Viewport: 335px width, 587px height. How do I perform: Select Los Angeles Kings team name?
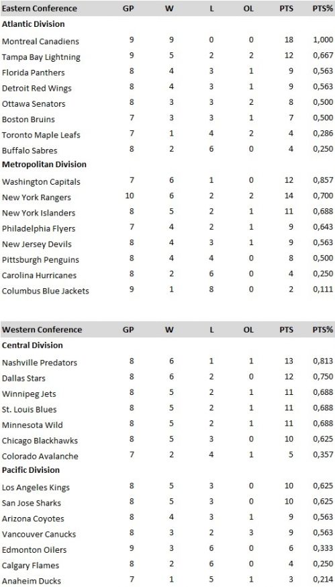tap(36, 487)
